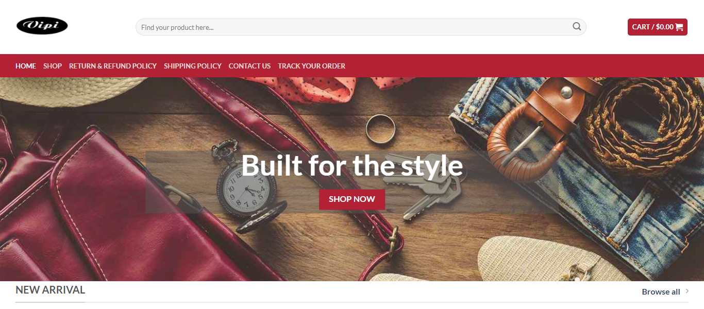Follow the Browse all link
Viewport: 704px width, 309px height.
(x=661, y=292)
